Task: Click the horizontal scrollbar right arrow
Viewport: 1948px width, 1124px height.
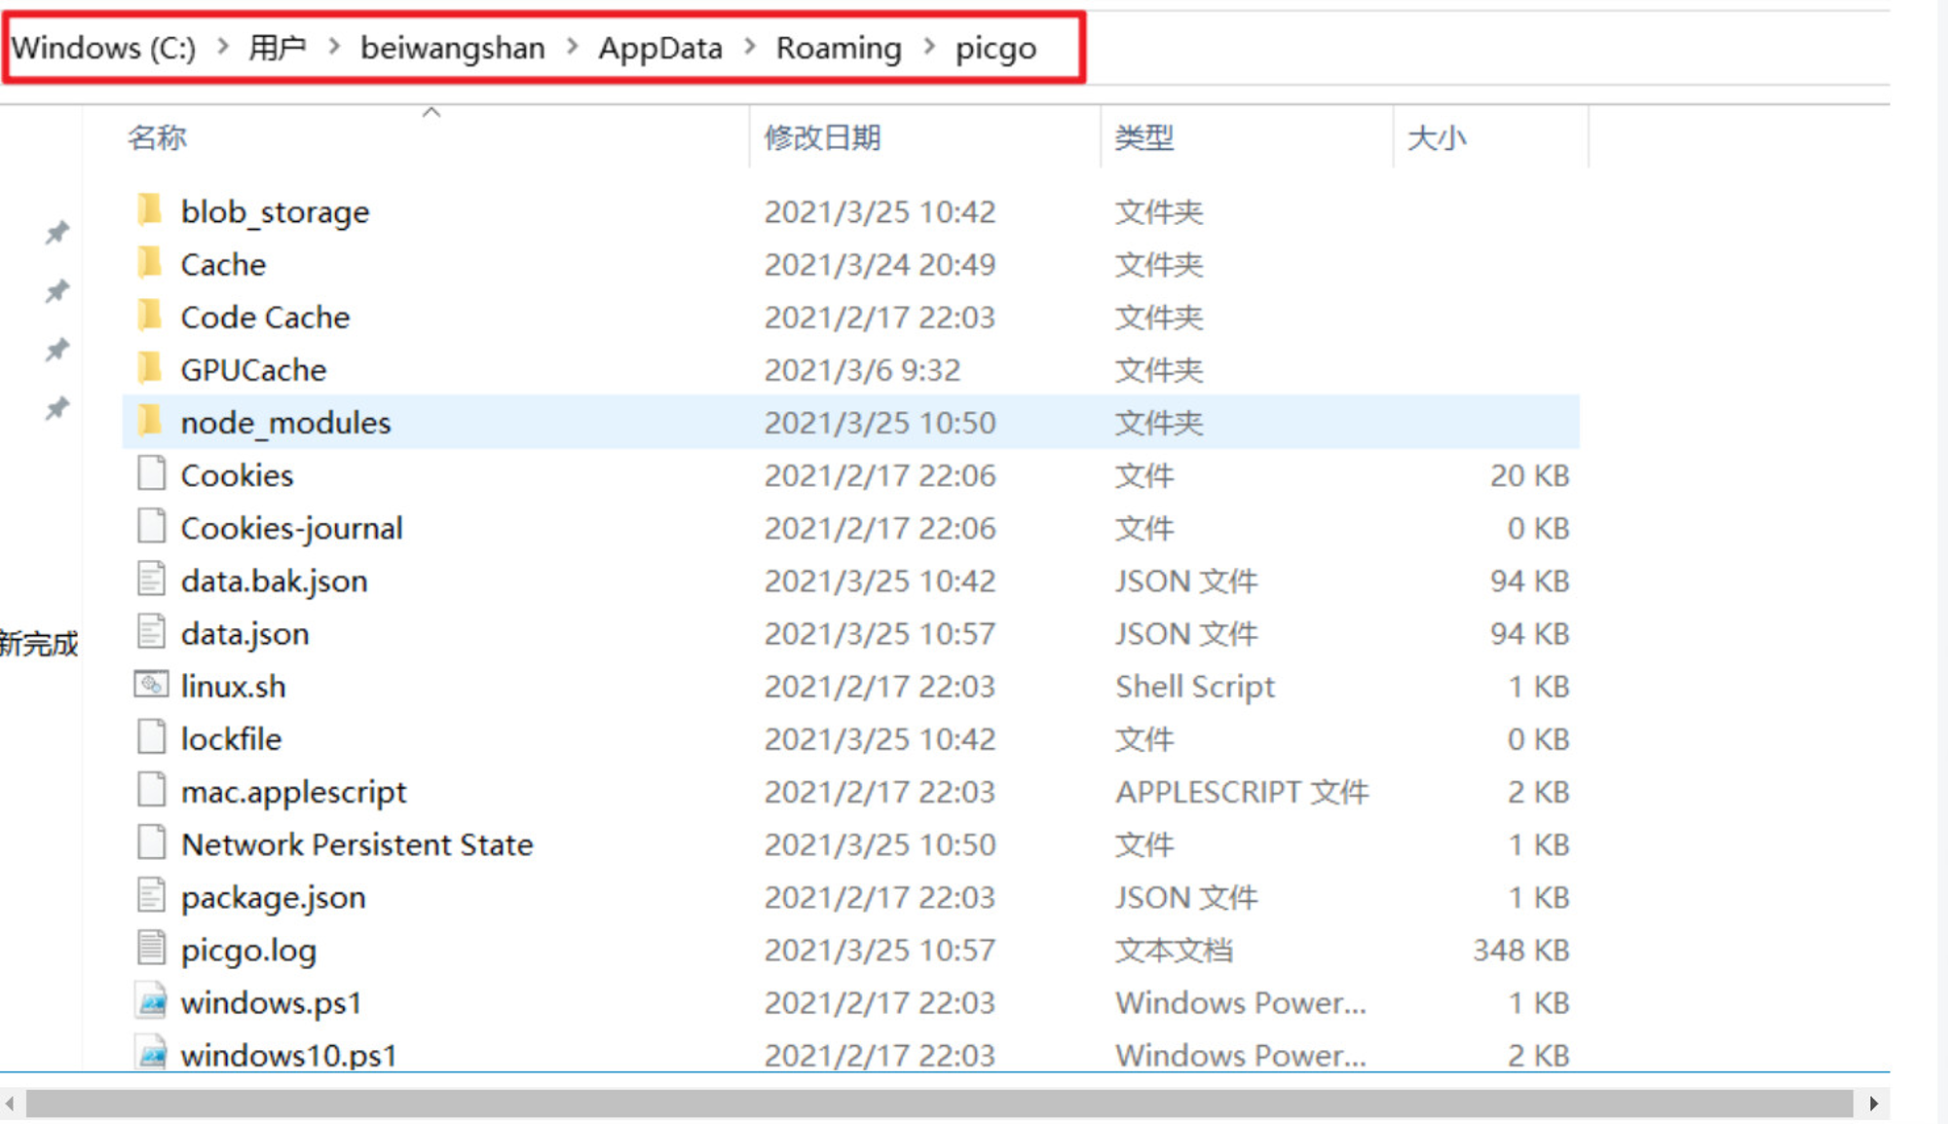Action: [1874, 1104]
